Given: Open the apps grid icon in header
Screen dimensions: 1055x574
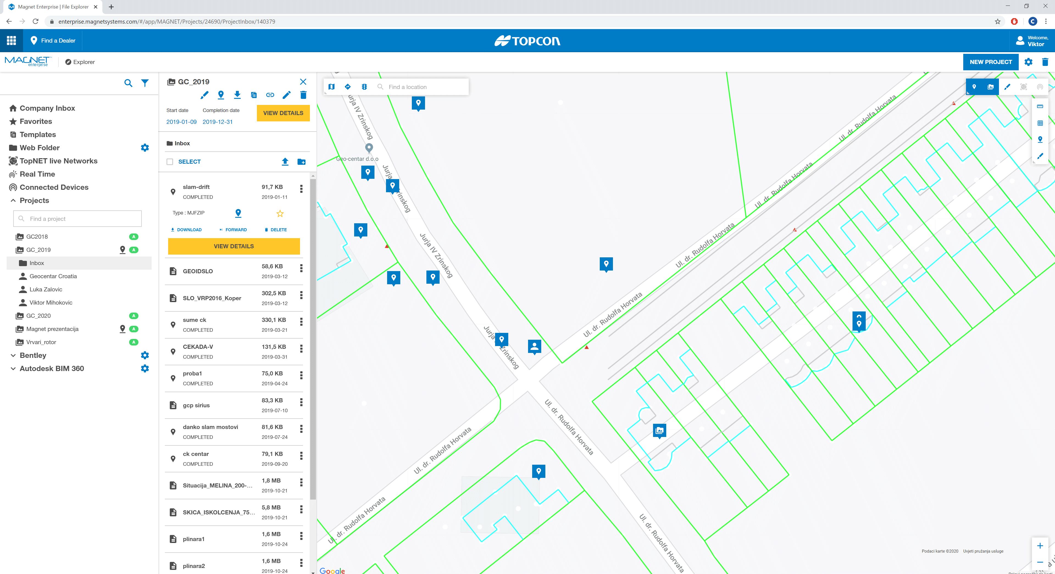Looking at the screenshot, I should click(12, 41).
